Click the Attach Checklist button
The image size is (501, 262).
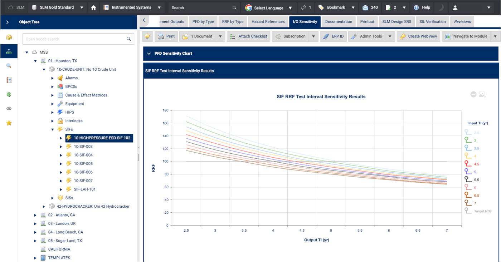[x=248, y=36]
